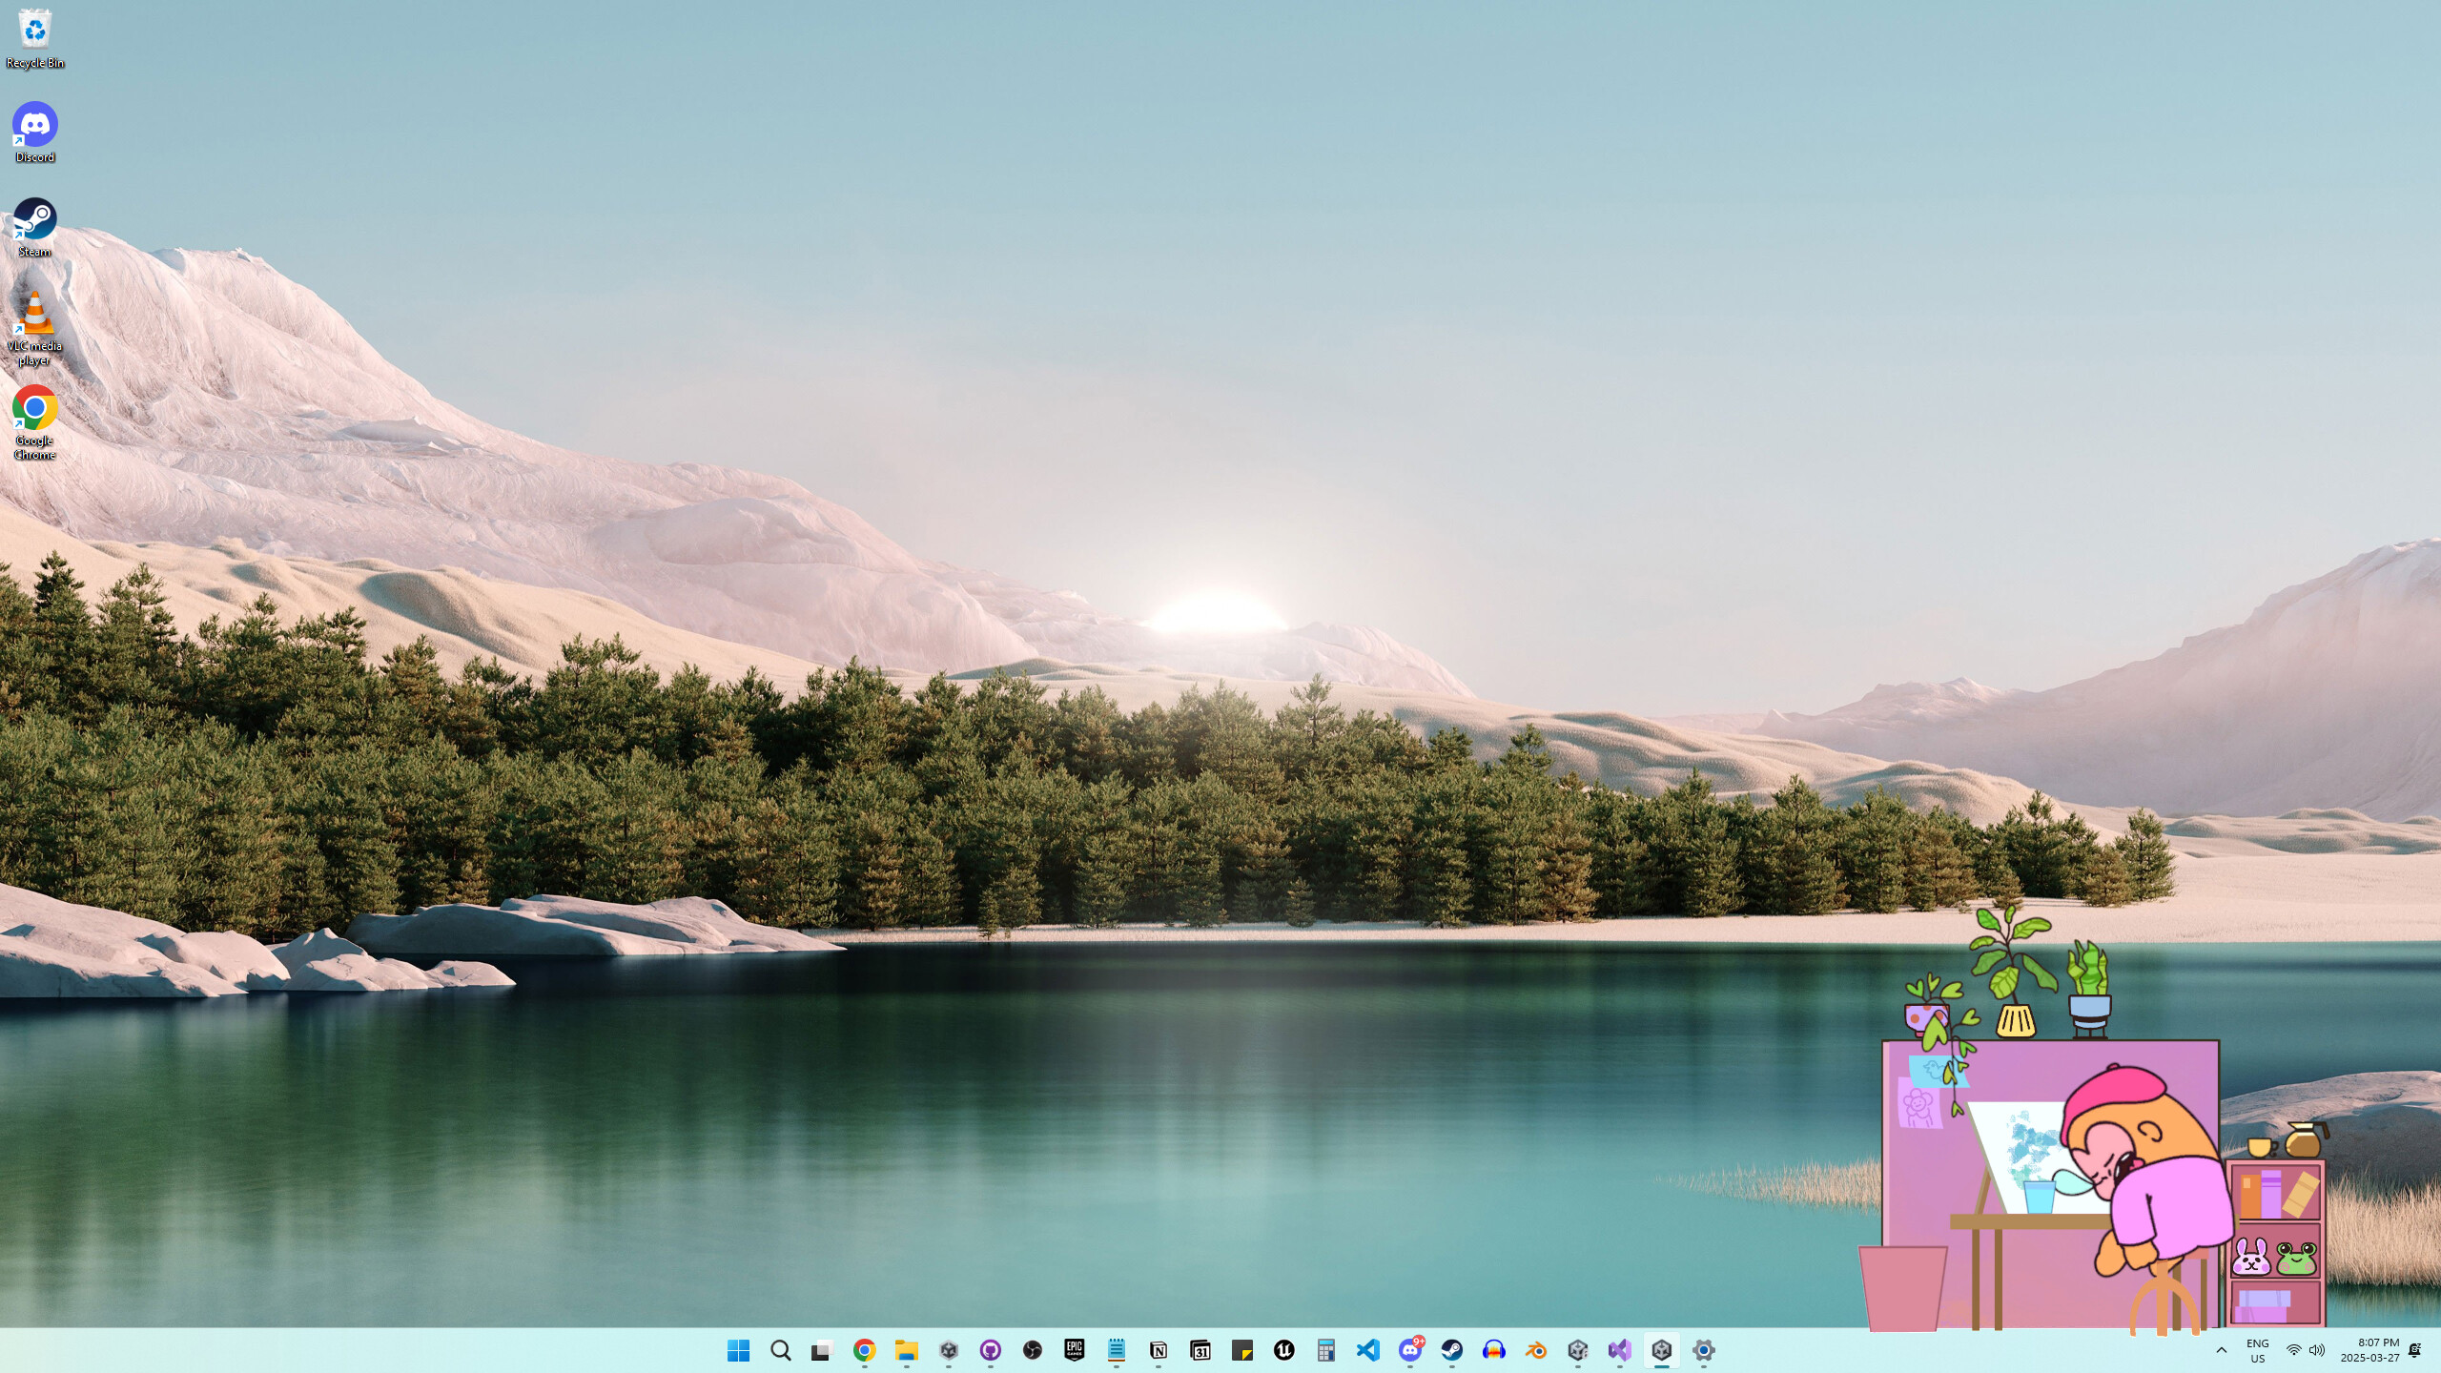Screen dimensions: 2441x1373
Task: Expand the hidden system tray icons
Action: click(2222, 1350)
